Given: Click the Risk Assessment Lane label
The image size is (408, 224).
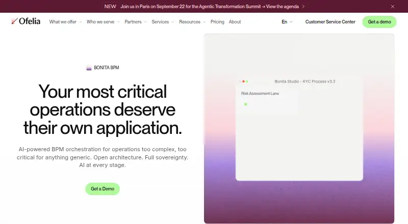Looking at the screenshot, I should click(260, 93).
